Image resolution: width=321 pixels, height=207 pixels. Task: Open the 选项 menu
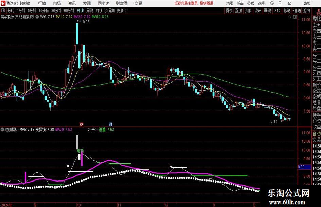tap(261, 3)
